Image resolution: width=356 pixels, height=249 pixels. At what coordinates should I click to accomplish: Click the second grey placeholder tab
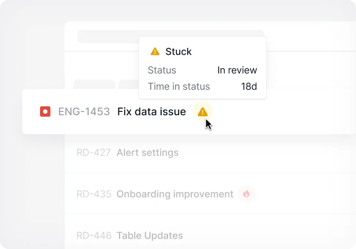(128, 84)
